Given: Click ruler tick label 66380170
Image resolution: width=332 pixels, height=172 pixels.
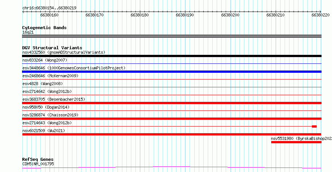Looking at the screenshot, I should tap(95, 15).
